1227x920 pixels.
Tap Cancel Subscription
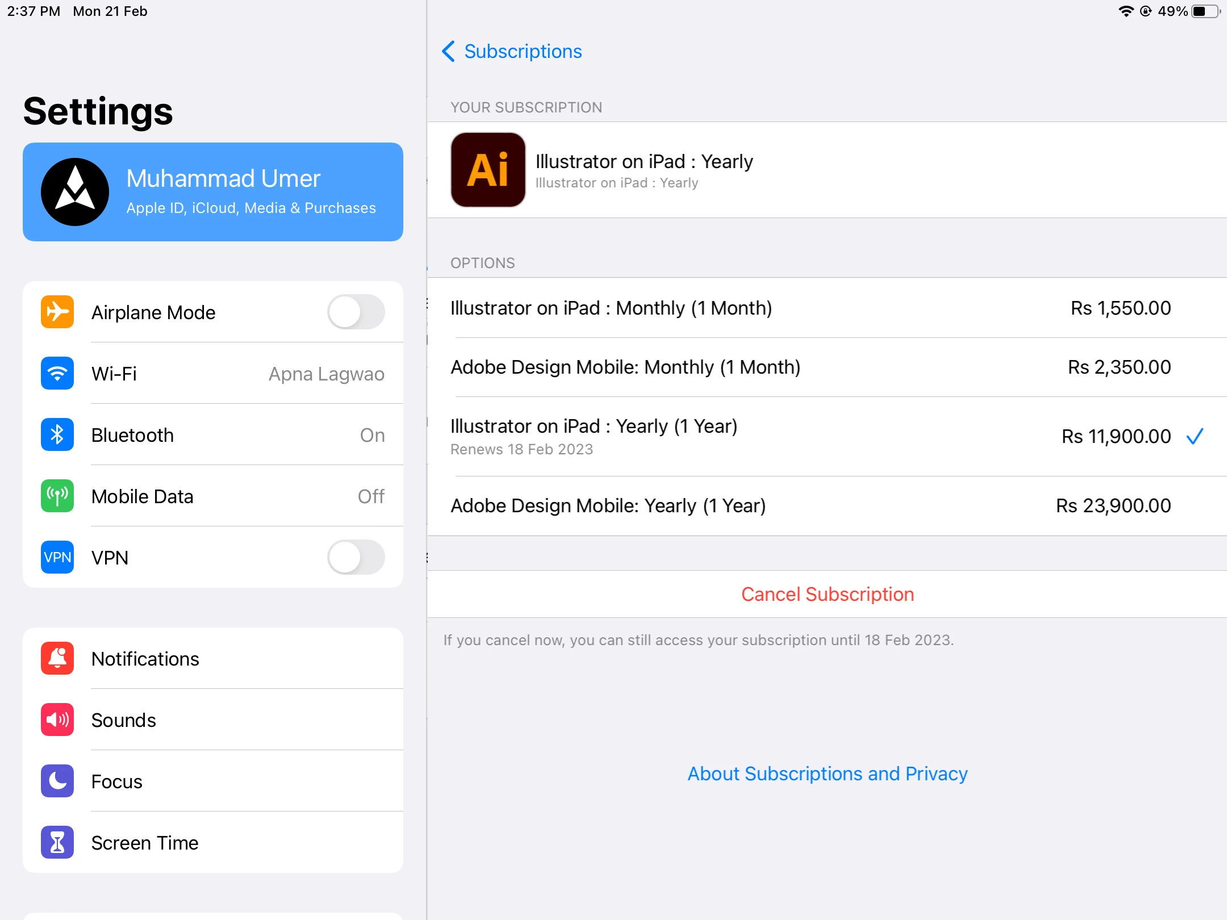[827, 594]
